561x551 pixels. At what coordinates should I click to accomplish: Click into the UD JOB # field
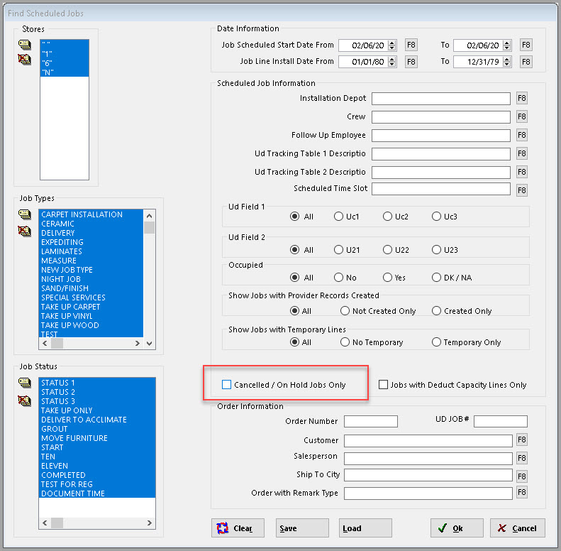501,421
